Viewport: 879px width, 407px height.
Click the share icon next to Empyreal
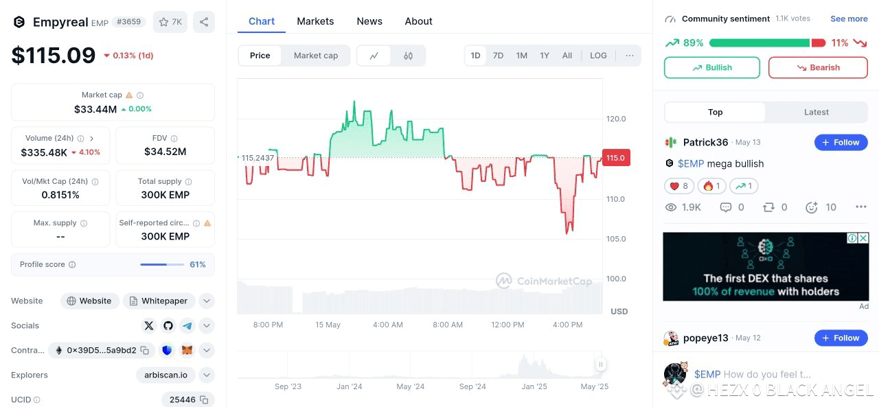point(204,22)
